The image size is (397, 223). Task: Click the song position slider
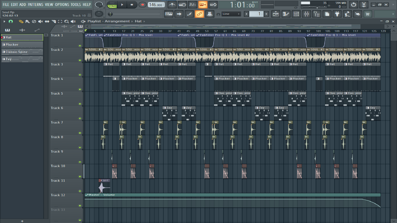tap(134, 14)
